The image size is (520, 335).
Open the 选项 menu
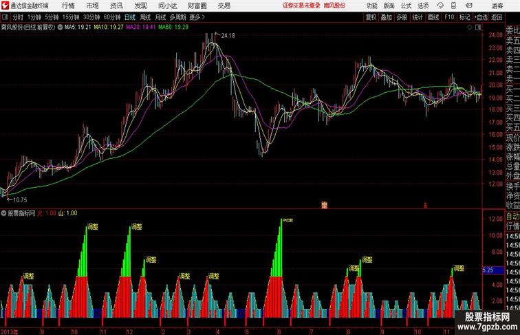[x=423, y=6]
